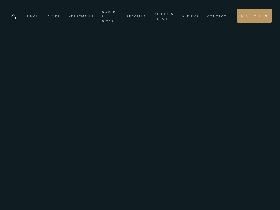Go to the Contact page
Screen dimensions: 280x210
tap(217, 16)
